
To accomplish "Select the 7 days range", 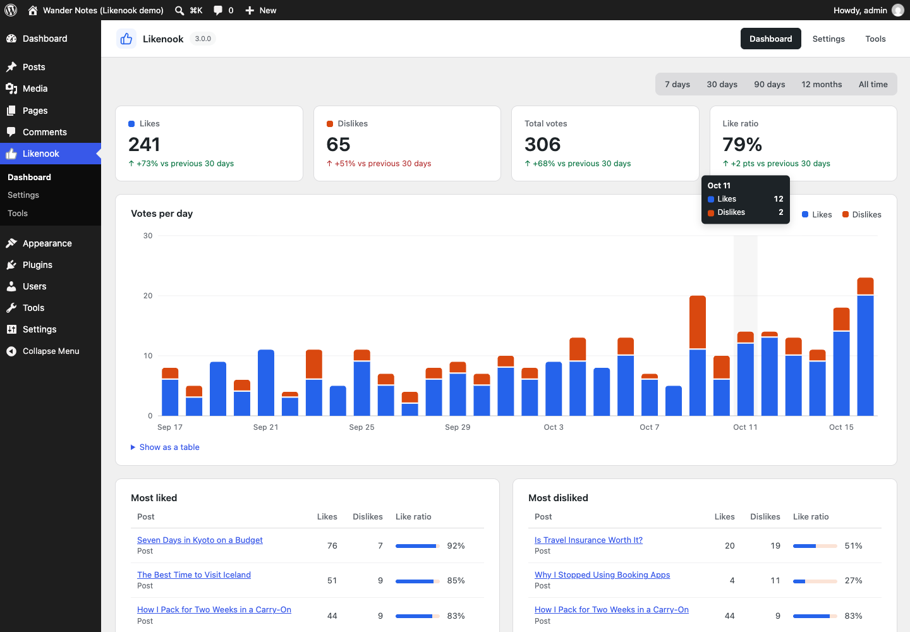I will point(677,84).
